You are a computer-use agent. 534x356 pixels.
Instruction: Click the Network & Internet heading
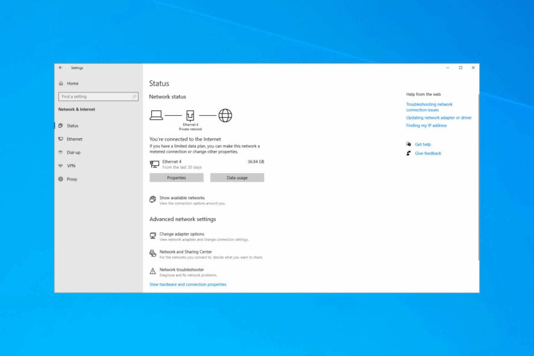coord(77,109)
